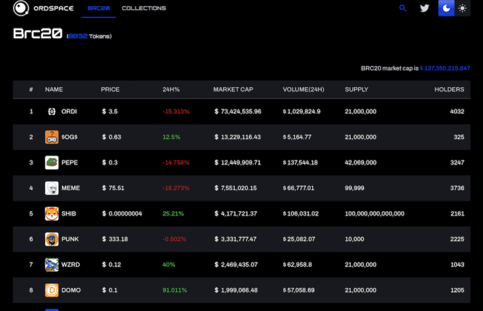Sort by the SUPPLY column header
Screen dimensions: 483x311
[356, 90]
